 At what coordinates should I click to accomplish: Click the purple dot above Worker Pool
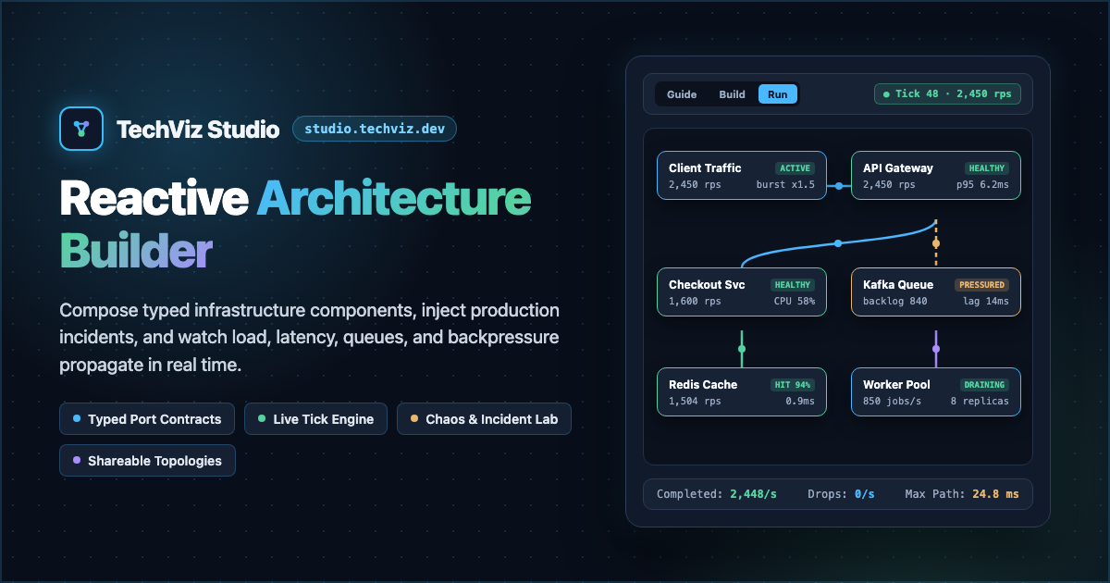point(936,349)
